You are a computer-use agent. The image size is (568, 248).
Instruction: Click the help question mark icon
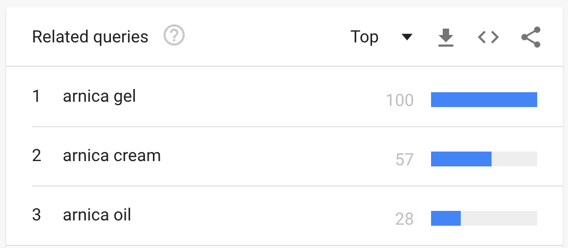174,36
